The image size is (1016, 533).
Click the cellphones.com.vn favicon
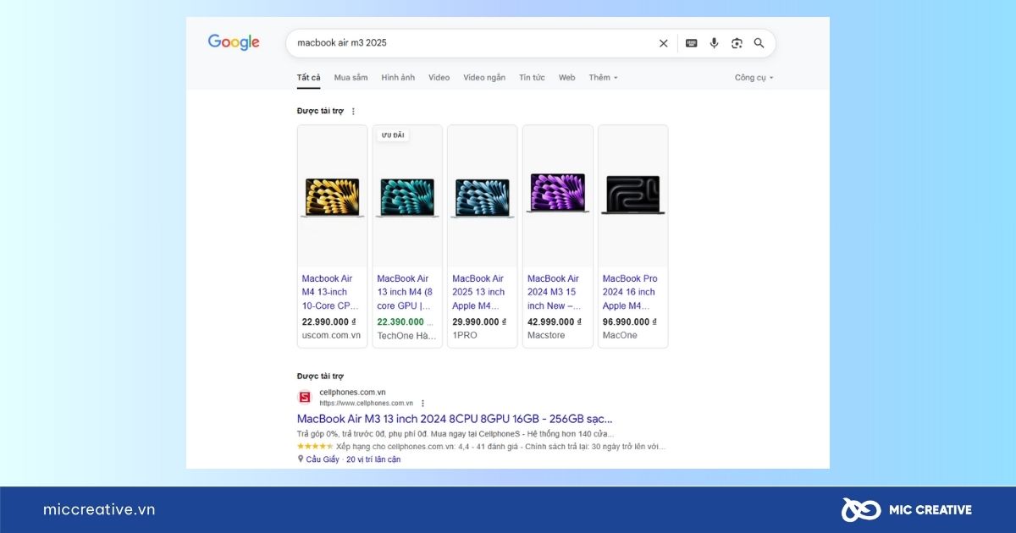(x=305, y=397)
